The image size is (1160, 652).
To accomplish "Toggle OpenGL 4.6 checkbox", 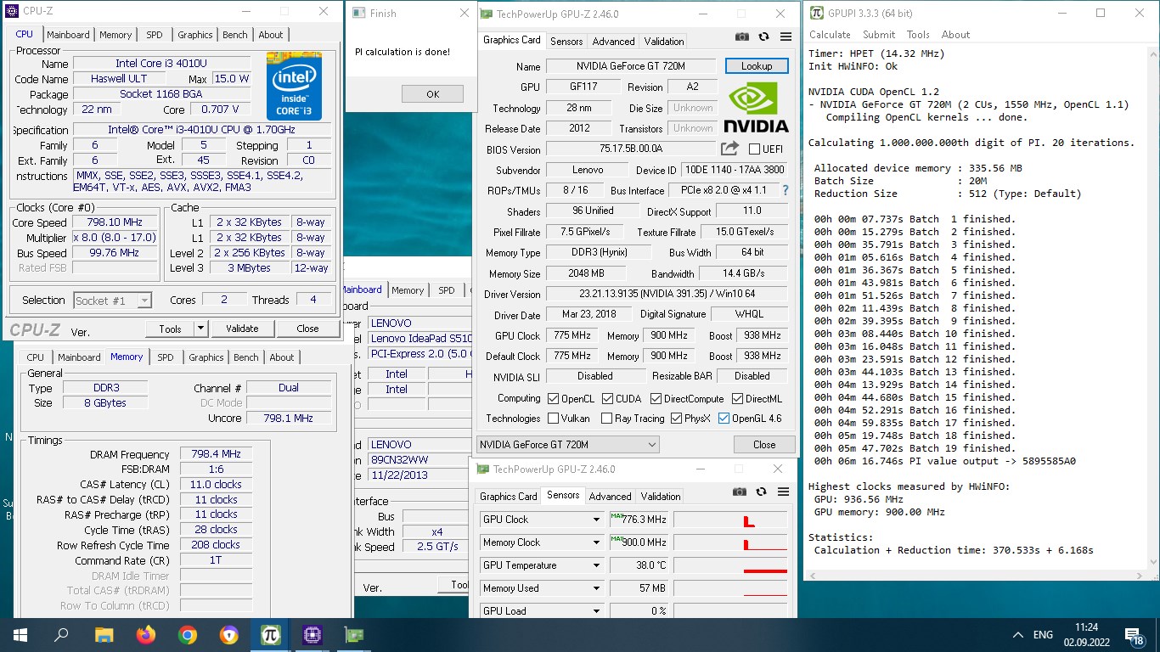I will click(x=724, y=418).
